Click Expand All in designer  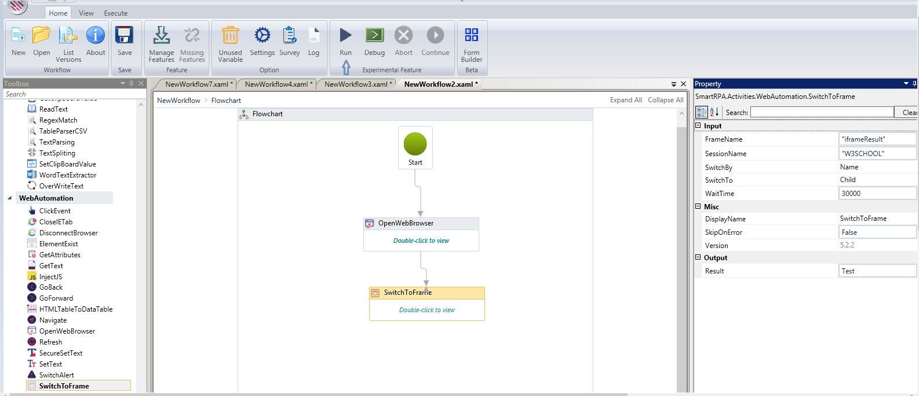tap(625, 100)
